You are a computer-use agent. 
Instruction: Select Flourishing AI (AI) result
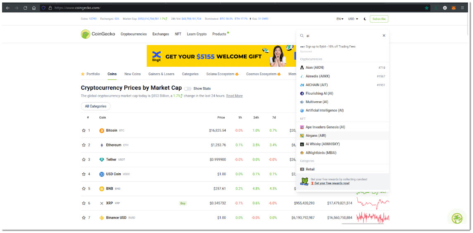[x=342, y=93]
